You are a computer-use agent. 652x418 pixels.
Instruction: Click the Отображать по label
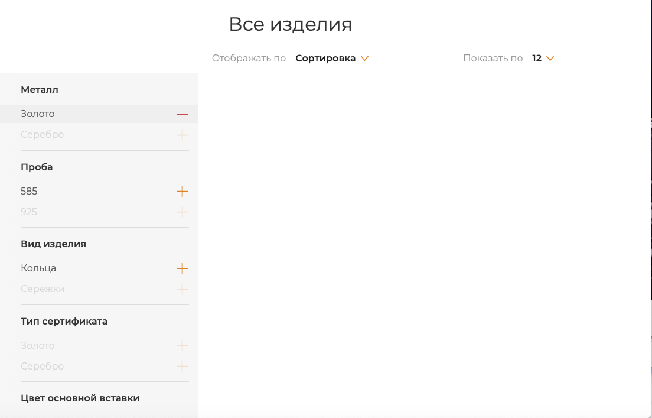click(x=249, y=59)
